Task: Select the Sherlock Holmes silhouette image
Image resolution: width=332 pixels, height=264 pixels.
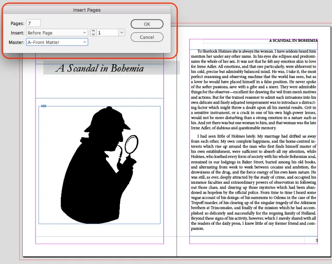Action: (x=99, y=165)
